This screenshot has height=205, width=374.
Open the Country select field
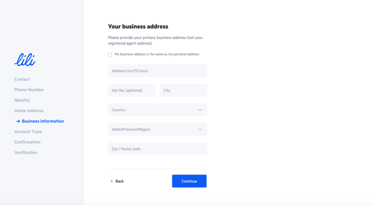[158, 110]
